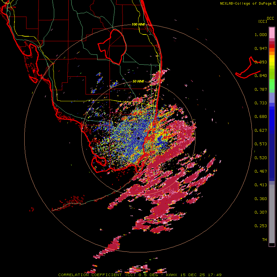
Task: Click the gray lower segment of the color bar
Action: pyautogui.click(x=272, y=214)
